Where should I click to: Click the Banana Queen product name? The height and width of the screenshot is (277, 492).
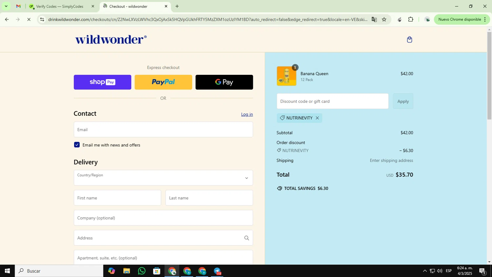pos(314,74)
